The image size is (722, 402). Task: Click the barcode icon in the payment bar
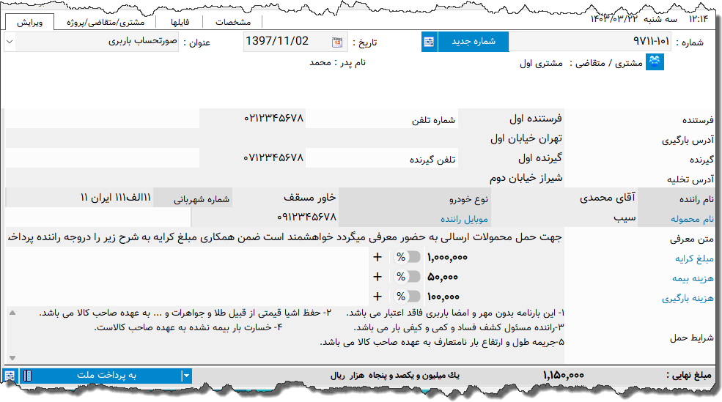point(28,376)
